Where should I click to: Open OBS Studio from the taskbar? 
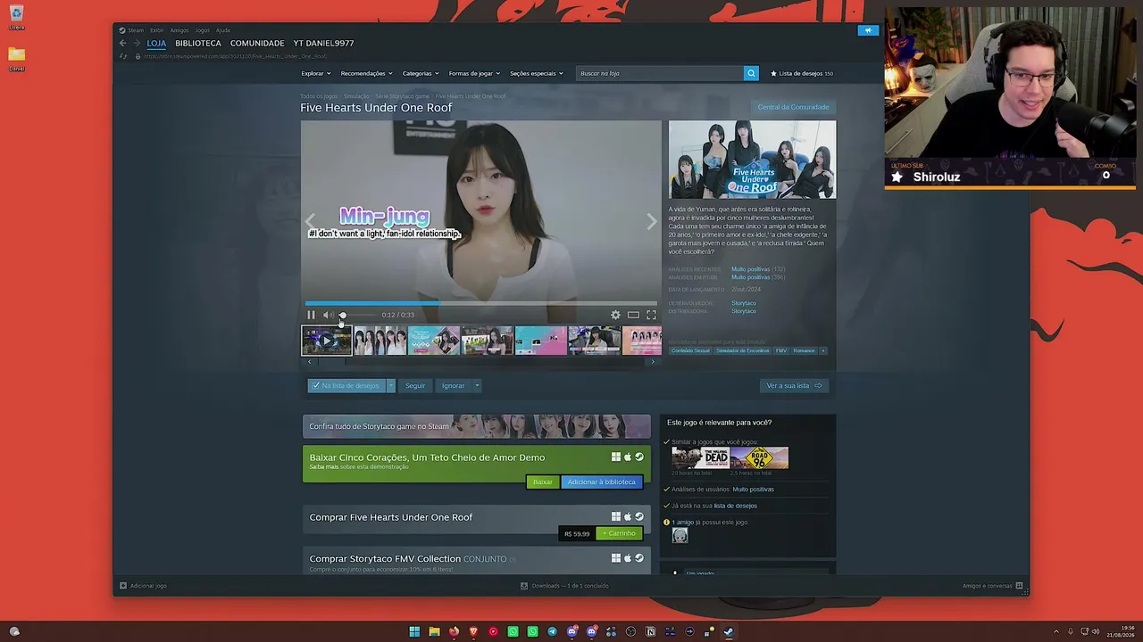click(630, 631)
